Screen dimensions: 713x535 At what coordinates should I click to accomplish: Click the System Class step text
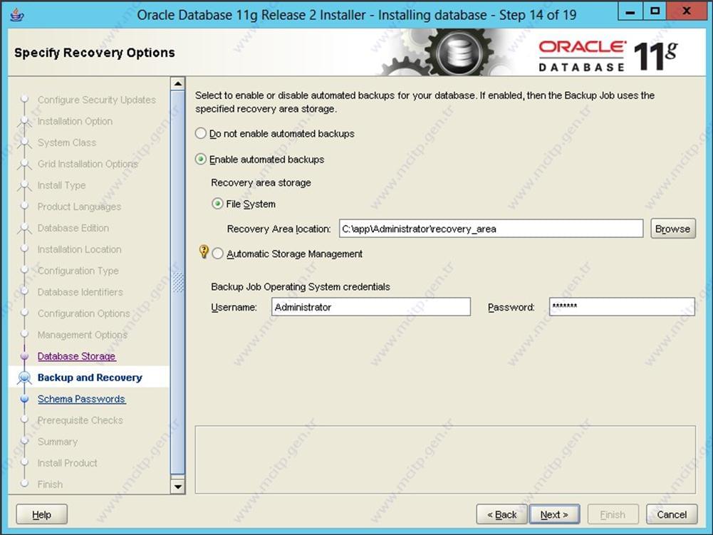click(x=66, y=142)
